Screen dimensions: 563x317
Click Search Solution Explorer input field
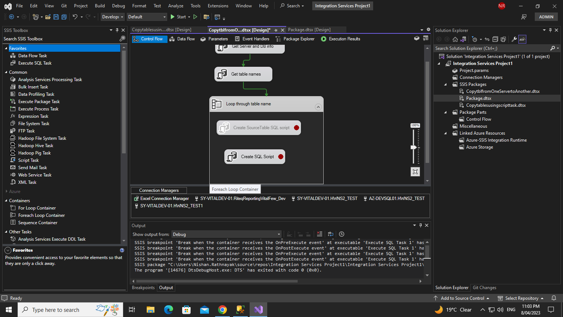(x=491, y=48)
